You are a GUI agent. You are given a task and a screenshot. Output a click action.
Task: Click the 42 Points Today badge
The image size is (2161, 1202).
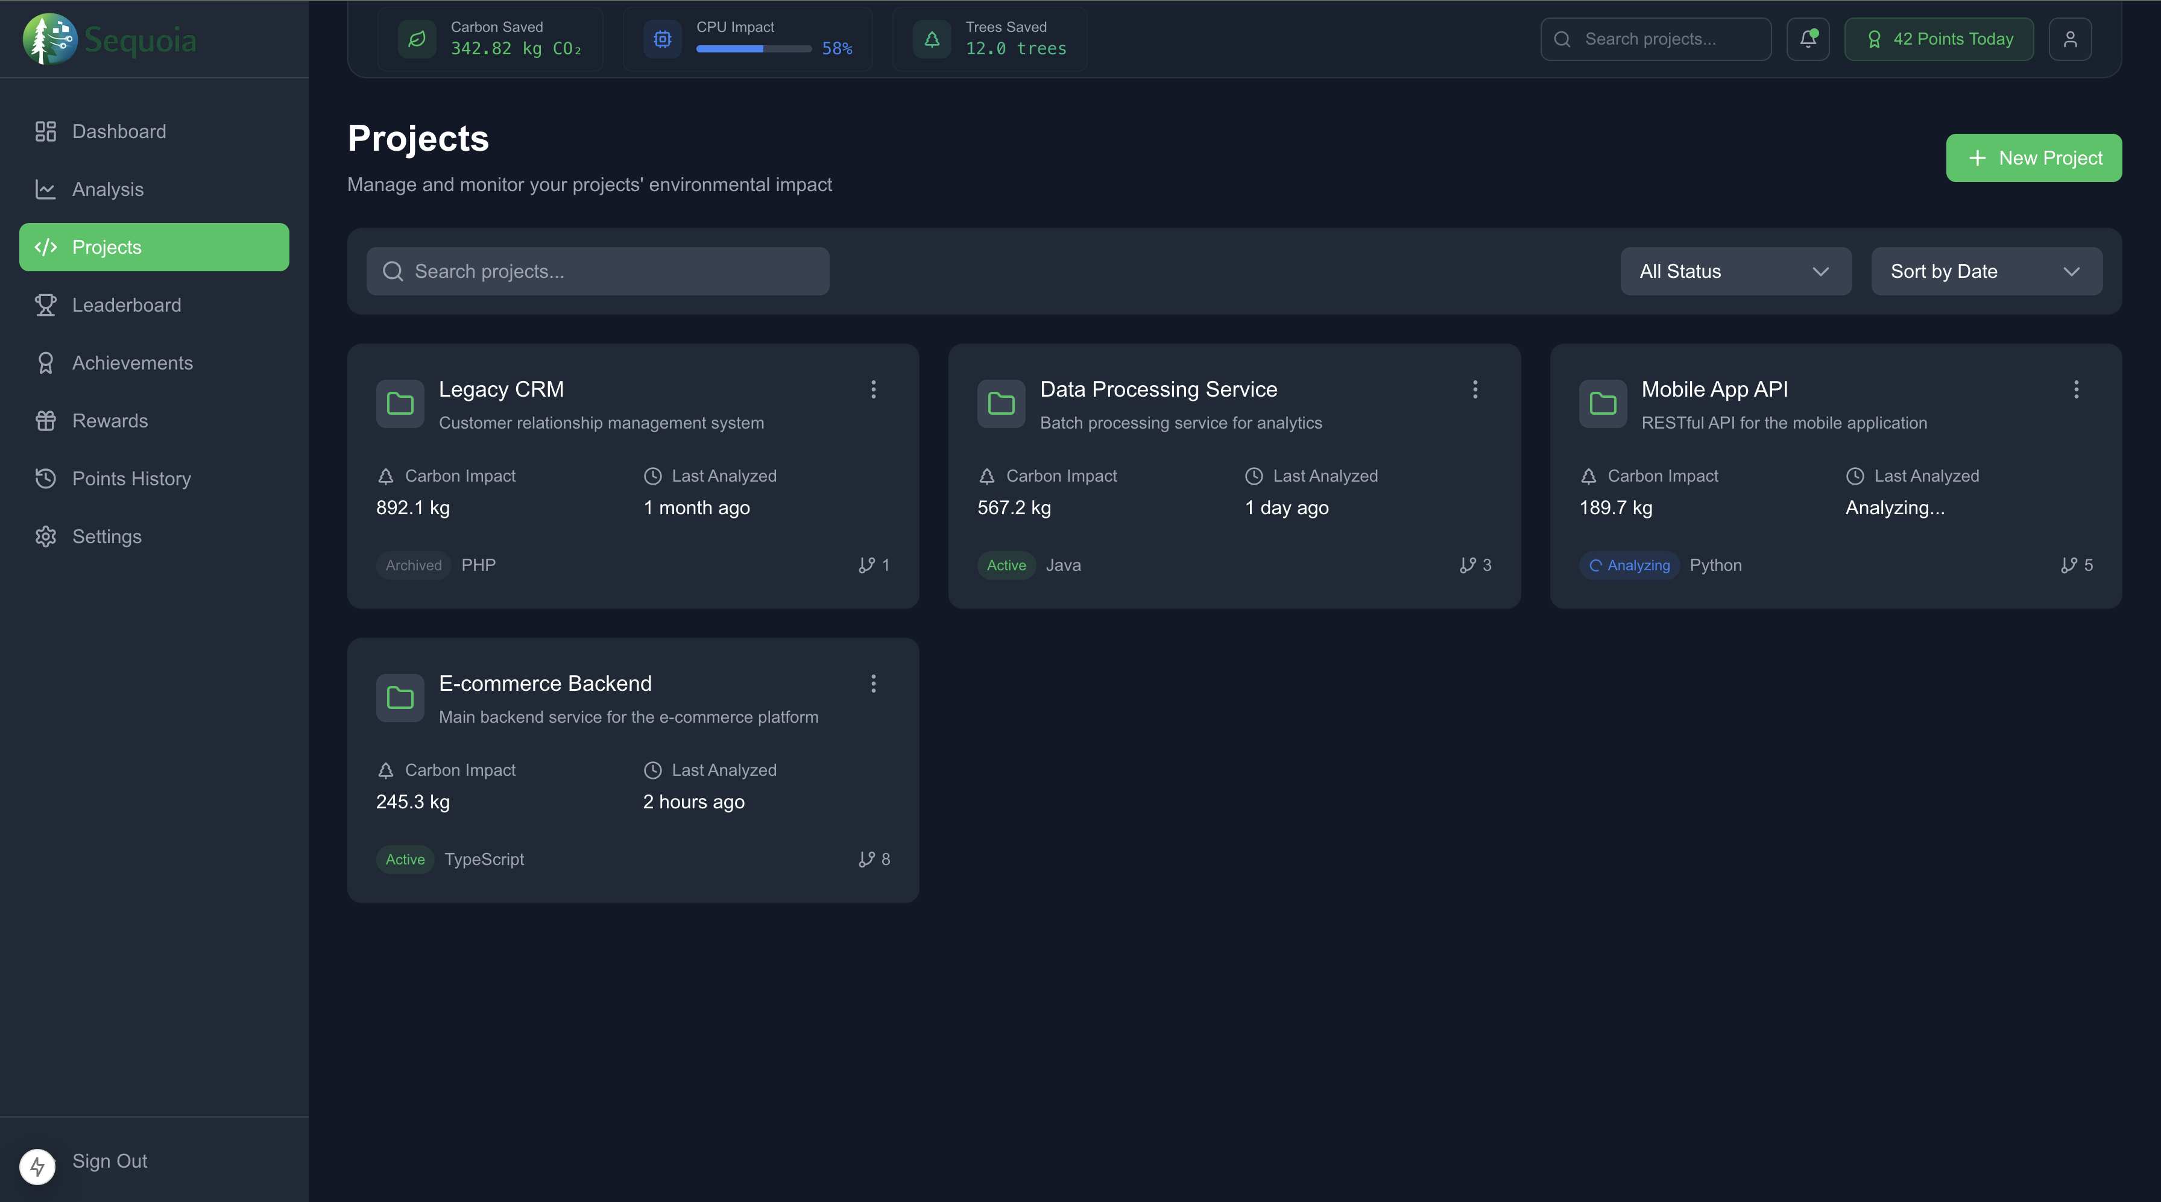point(1939,39)
